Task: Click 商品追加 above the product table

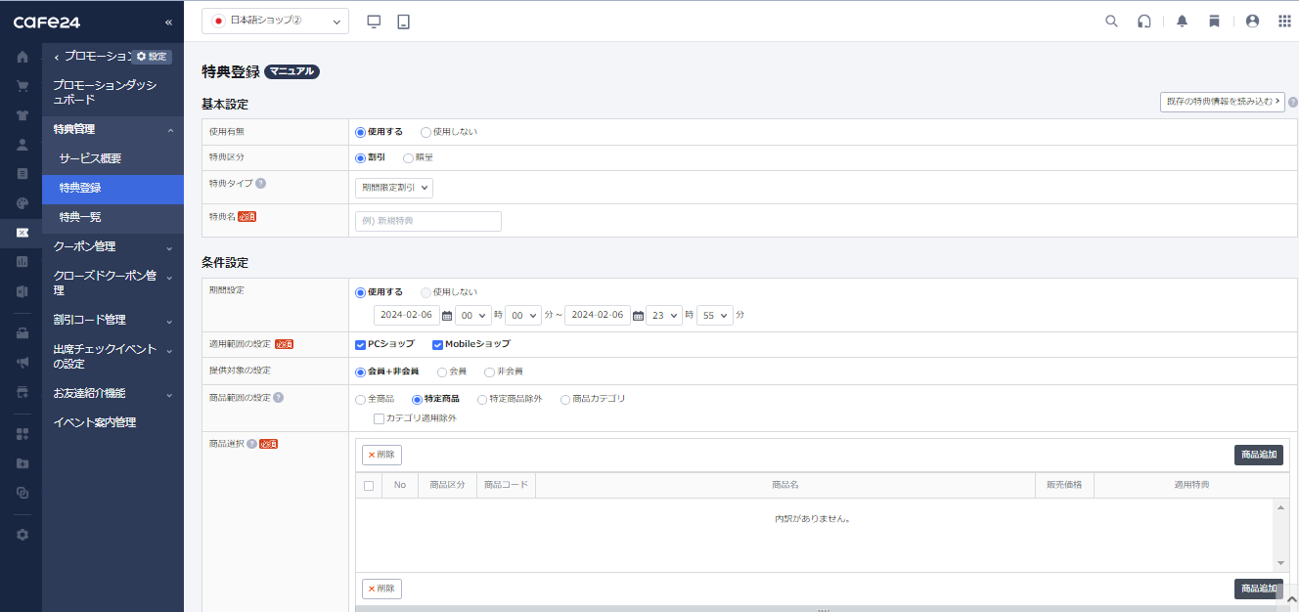Action: tap(1259, 455)
